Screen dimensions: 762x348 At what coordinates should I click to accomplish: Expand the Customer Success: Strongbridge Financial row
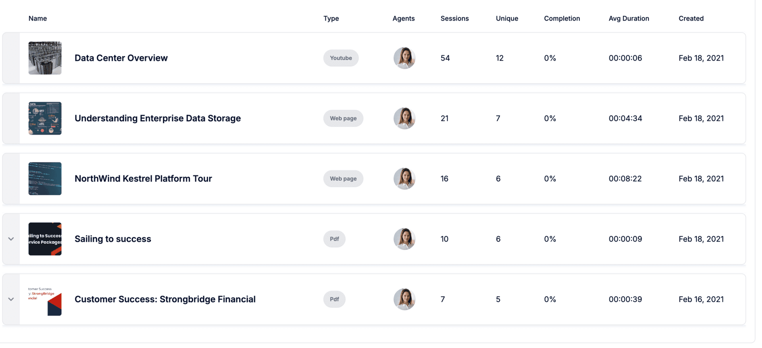point(11,299)
